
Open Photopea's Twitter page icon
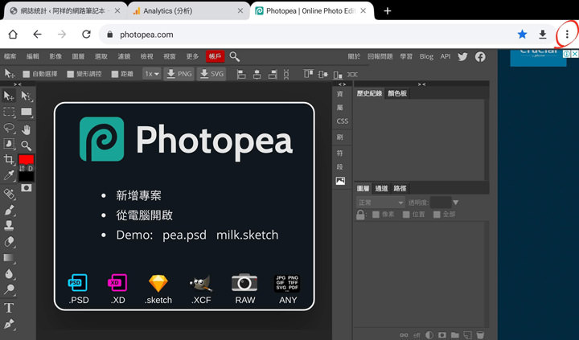tap(462, 56)
